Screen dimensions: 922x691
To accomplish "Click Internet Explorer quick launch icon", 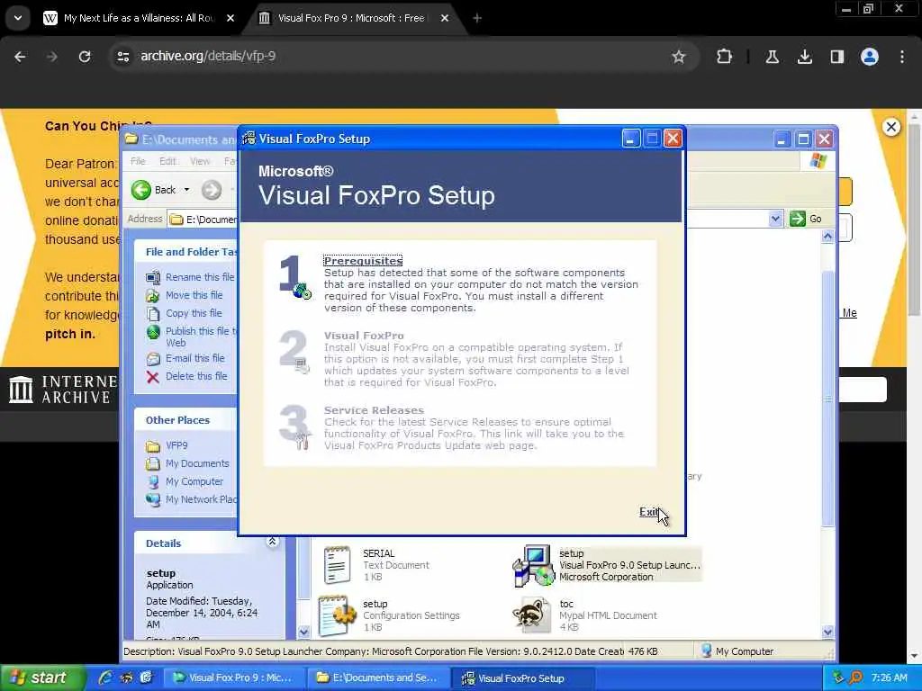I will pyautogui.click(x=106, y=678).
